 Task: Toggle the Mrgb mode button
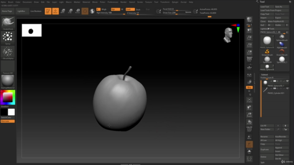pos(104,9)
